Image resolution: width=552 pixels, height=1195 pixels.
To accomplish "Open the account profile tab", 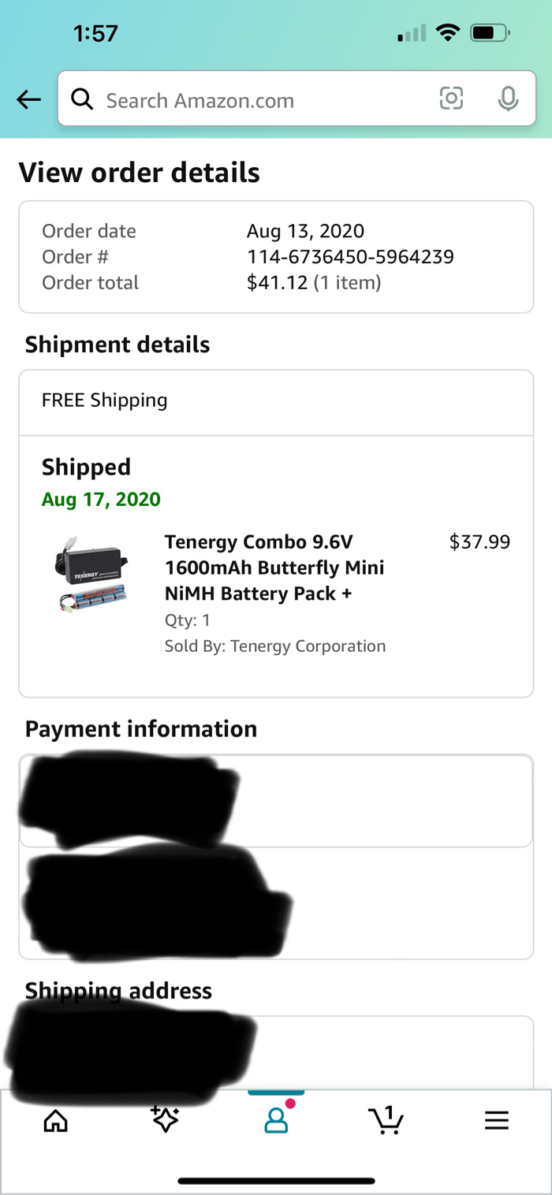I will click(x=276, y=1120).
